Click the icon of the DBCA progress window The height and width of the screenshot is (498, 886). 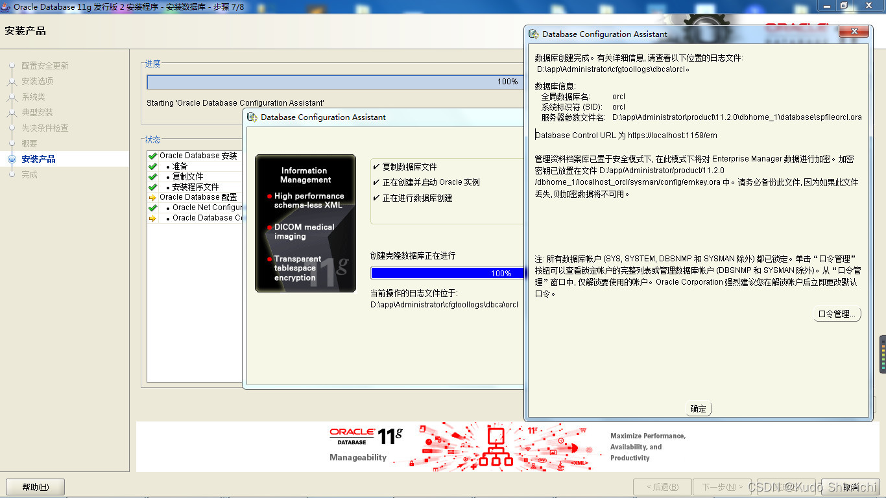252,117
